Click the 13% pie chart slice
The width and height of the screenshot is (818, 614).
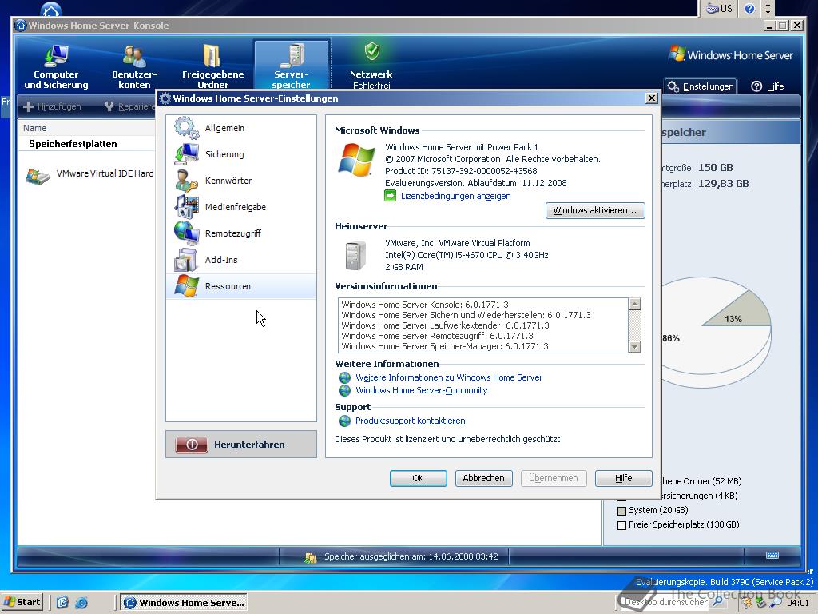pos(741,313)
